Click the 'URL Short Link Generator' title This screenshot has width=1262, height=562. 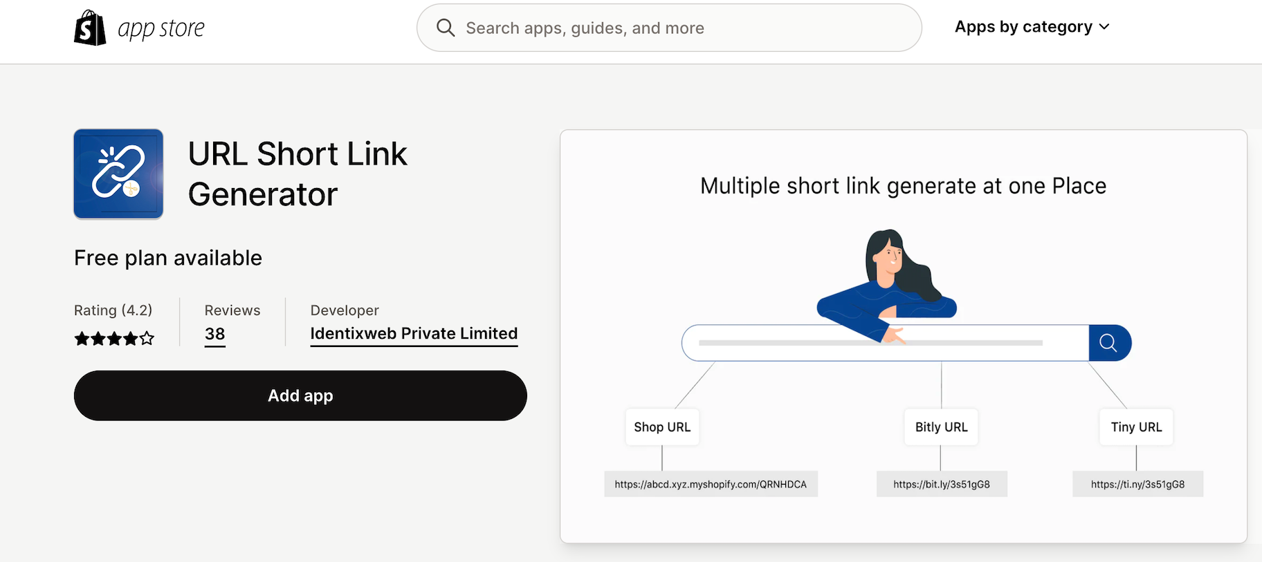click(298, 174)
